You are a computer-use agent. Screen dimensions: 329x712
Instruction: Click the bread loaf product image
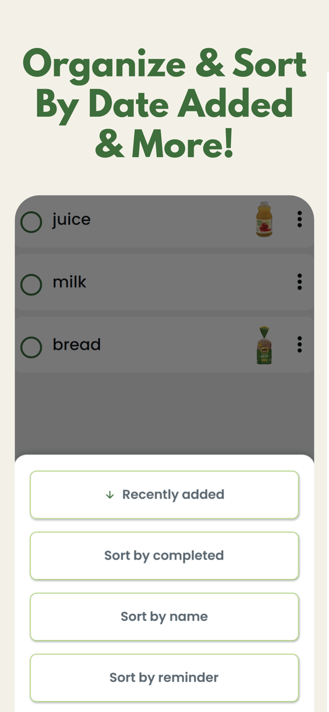tap(264, 345)
